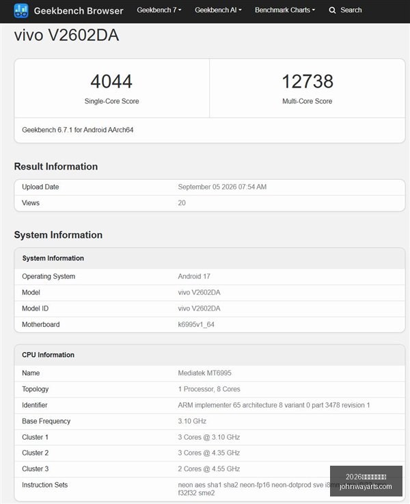Click the 12738 multi-core score value
This screenshot has width=410, height=504.
click(307, 81)
